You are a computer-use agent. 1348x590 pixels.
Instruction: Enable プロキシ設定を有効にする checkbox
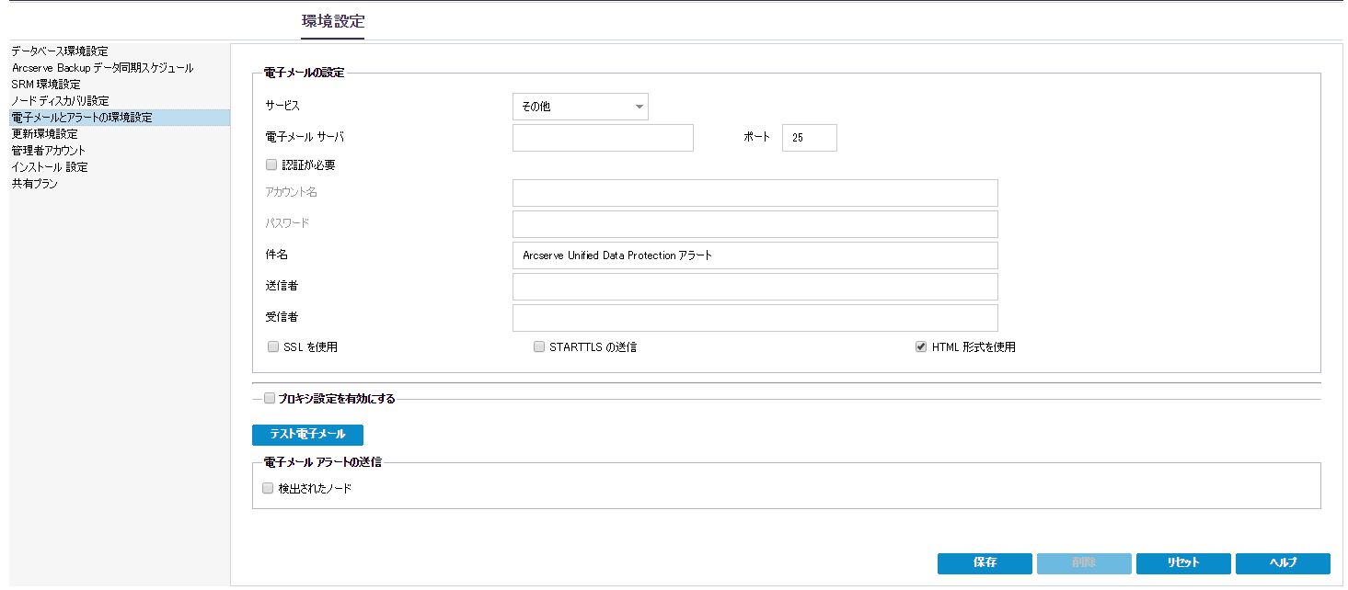270,399
